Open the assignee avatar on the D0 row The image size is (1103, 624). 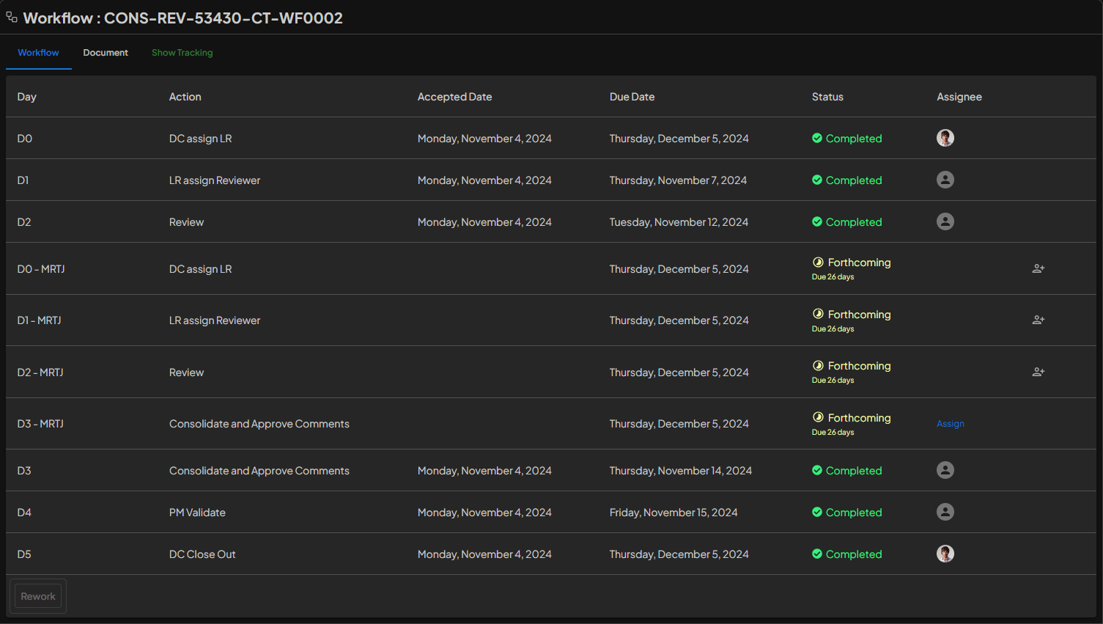945,138
